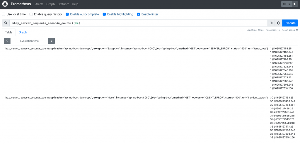Uncheck Enable highlighting option
Screen dimensions: 300x144
104,14
